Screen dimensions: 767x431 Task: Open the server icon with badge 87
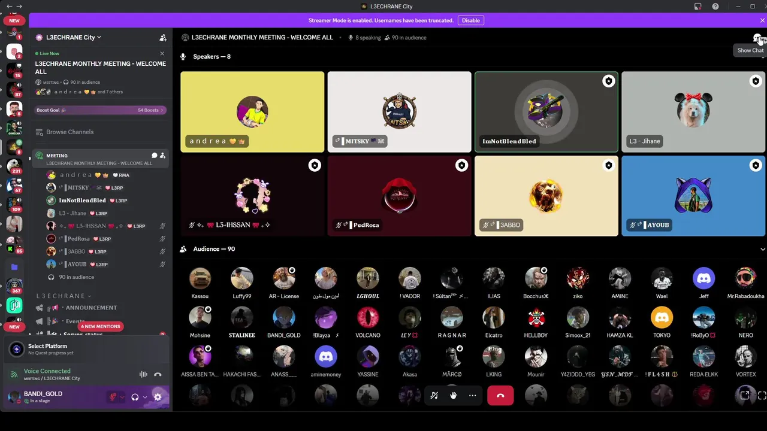[14, 90]
